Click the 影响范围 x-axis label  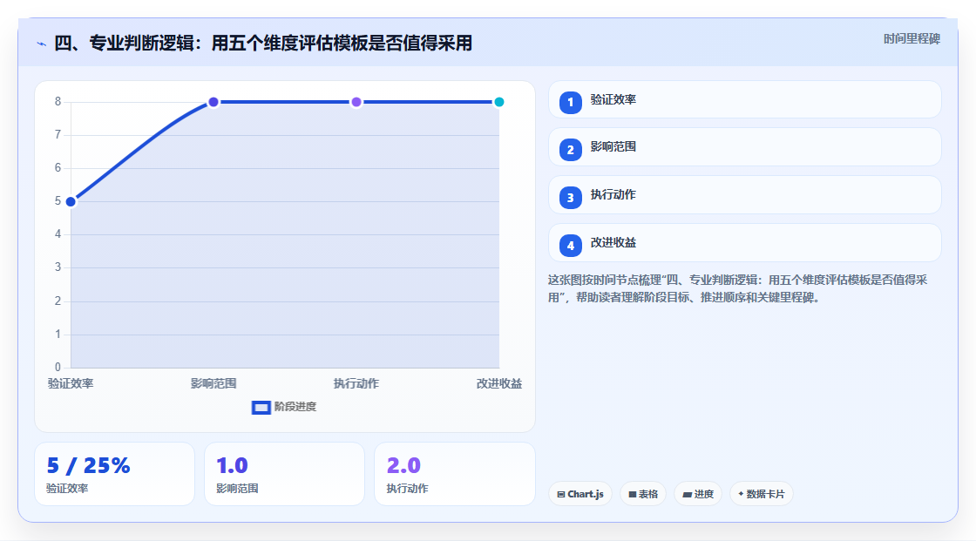click(213, 383)
